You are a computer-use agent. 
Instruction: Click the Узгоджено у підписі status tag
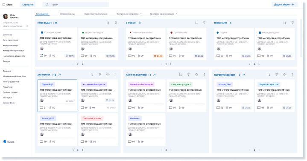pyautogui.click(x=181, y=84)
